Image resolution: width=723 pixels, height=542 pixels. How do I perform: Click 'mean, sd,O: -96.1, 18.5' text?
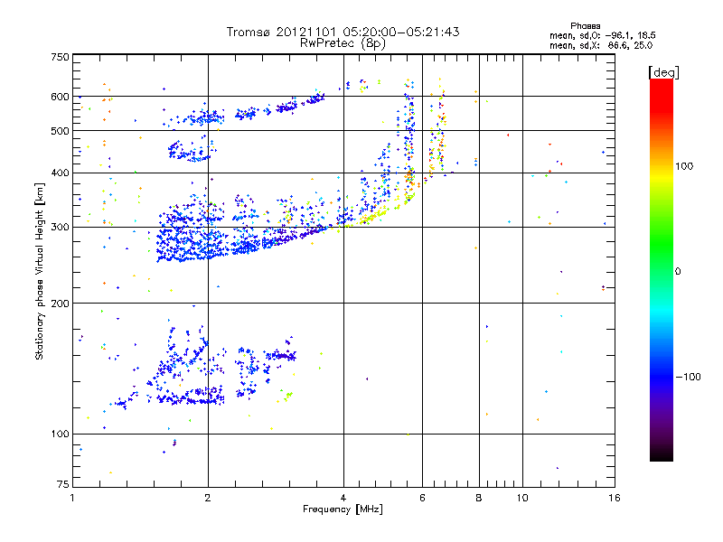click(x=603, y=35)
